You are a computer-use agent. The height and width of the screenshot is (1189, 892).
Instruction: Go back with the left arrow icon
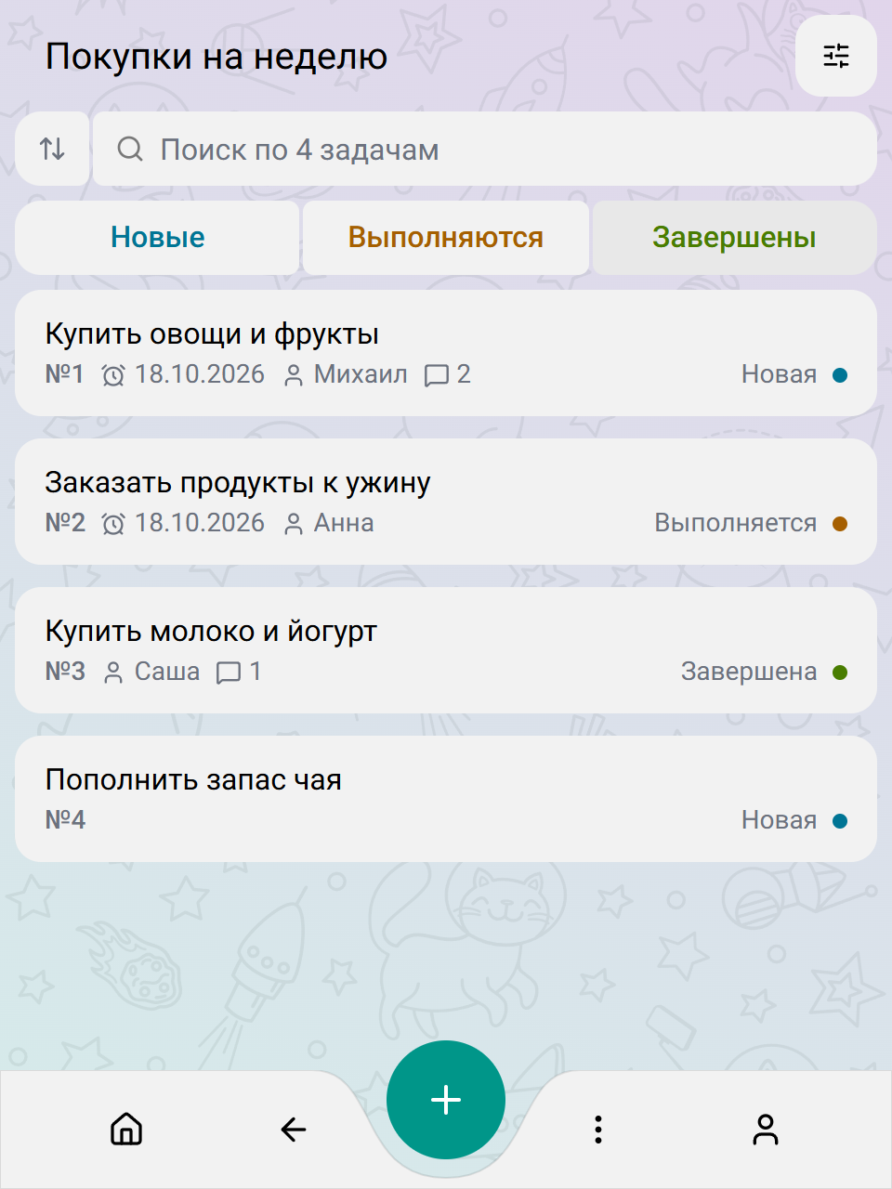(294, 1130)
